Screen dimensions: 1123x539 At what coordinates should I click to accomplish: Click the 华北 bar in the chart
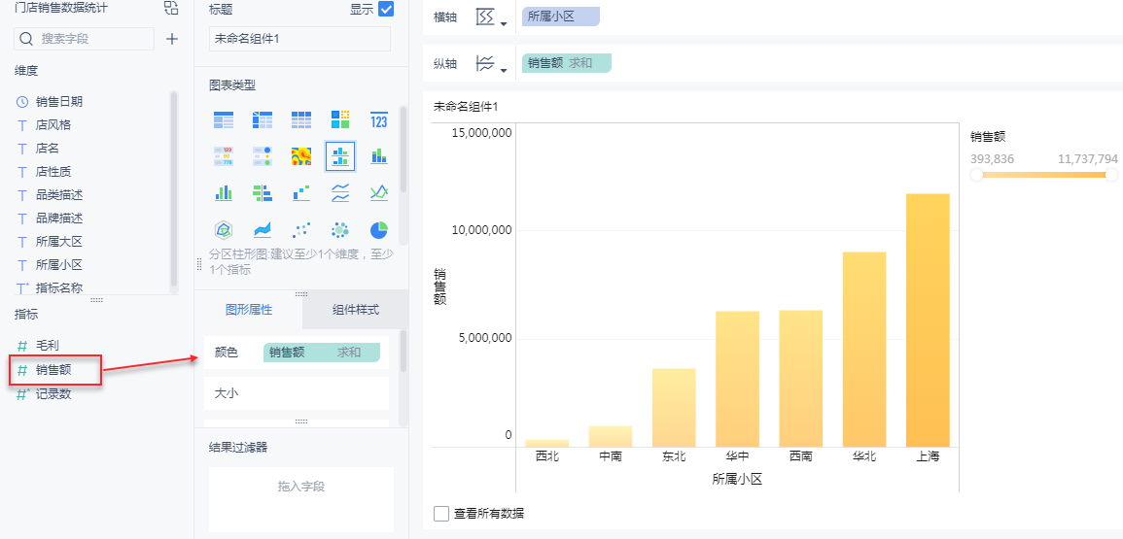point(864,350)
